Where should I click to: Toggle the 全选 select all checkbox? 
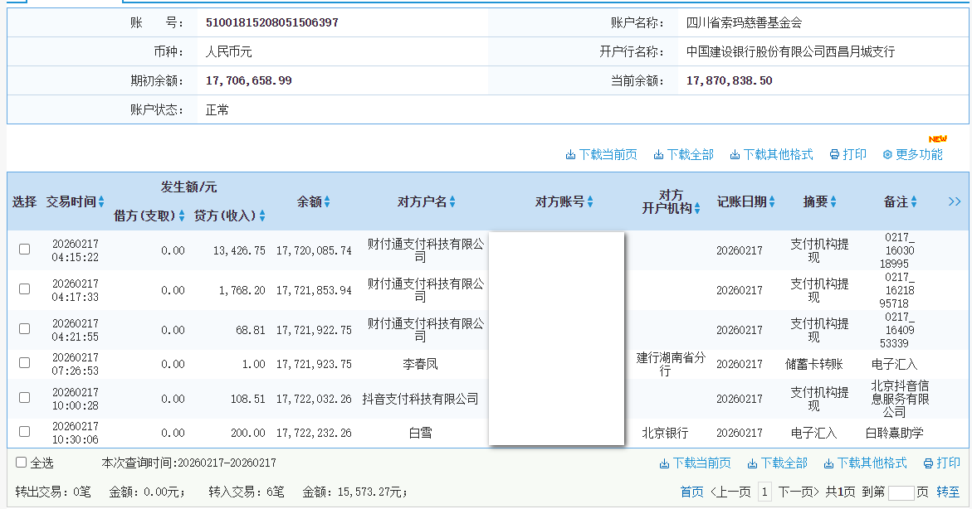click(x=22, y=463)
